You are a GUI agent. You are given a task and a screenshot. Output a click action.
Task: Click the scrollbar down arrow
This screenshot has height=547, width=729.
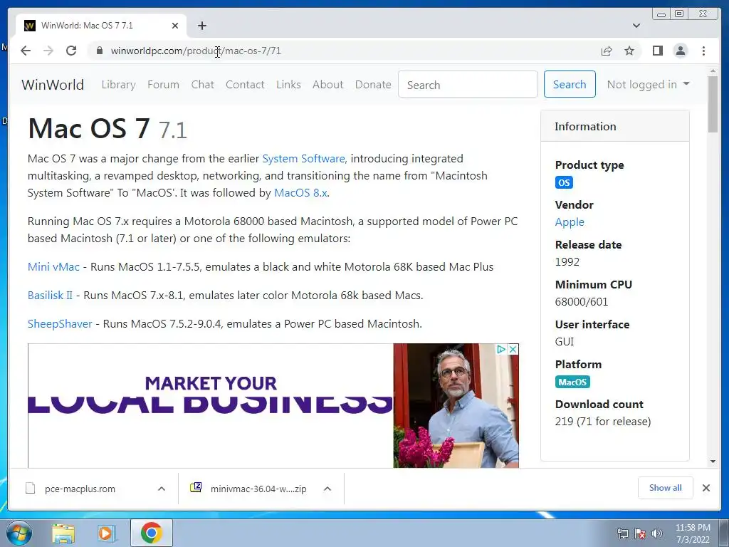pyautogui.click(x=713, y=462)
